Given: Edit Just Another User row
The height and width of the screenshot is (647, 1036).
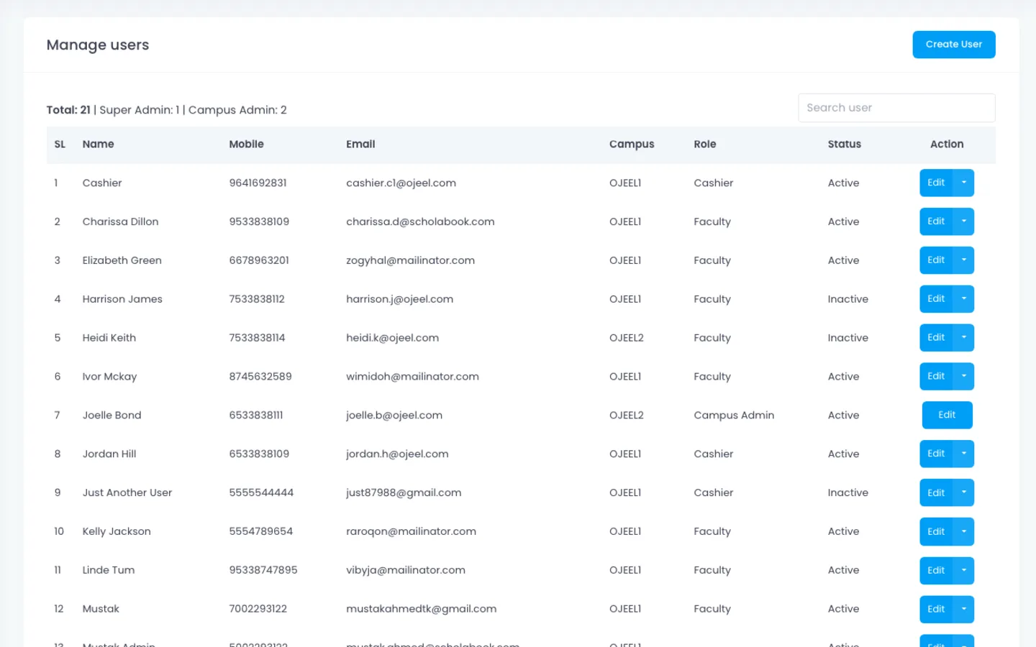Looking at the screenshot, I should tap(936, 492).
